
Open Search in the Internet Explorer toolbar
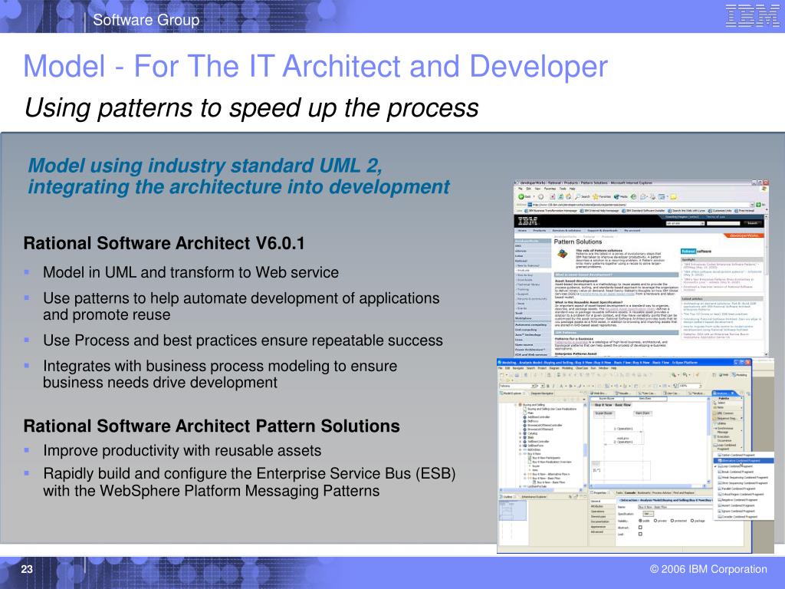tap(583, 196)
